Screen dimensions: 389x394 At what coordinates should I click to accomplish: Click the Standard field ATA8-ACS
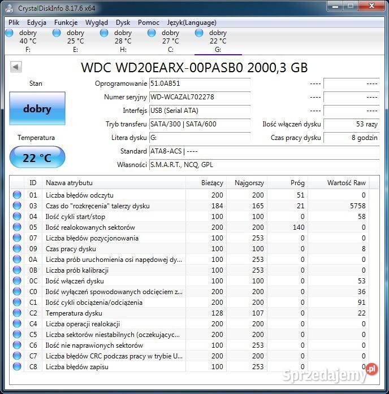(264, 151)
